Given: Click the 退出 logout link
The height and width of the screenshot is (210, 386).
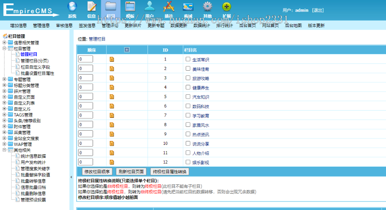Looking at the screenshot, I should 318,10.
